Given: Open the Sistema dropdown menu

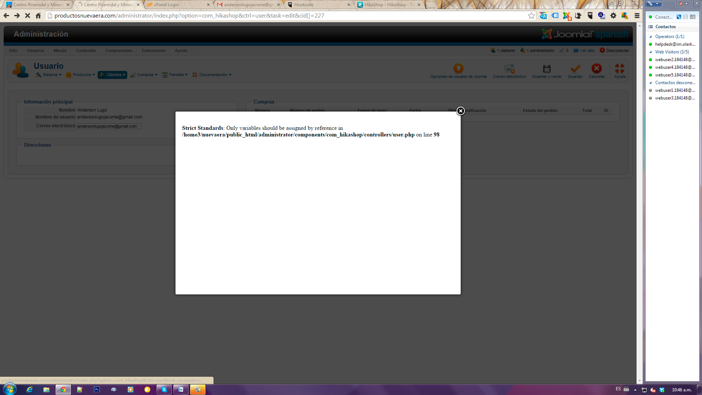Looking at the screenshot, I should tap(50, 75).
